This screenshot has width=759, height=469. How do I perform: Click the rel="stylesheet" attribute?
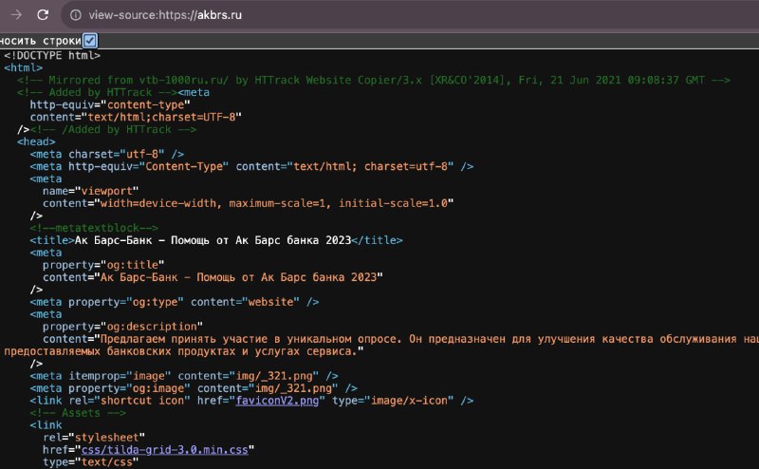[94, 438]
